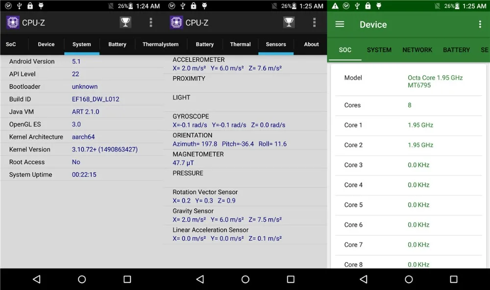
Task: Open Thermal tab in middle CPU-Z
Action: coord(240,45)
